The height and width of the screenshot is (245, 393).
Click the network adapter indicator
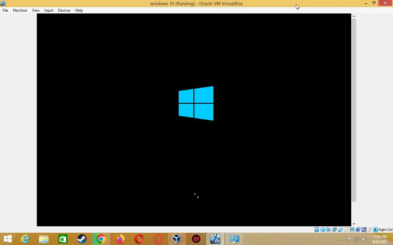coord(334,230)
